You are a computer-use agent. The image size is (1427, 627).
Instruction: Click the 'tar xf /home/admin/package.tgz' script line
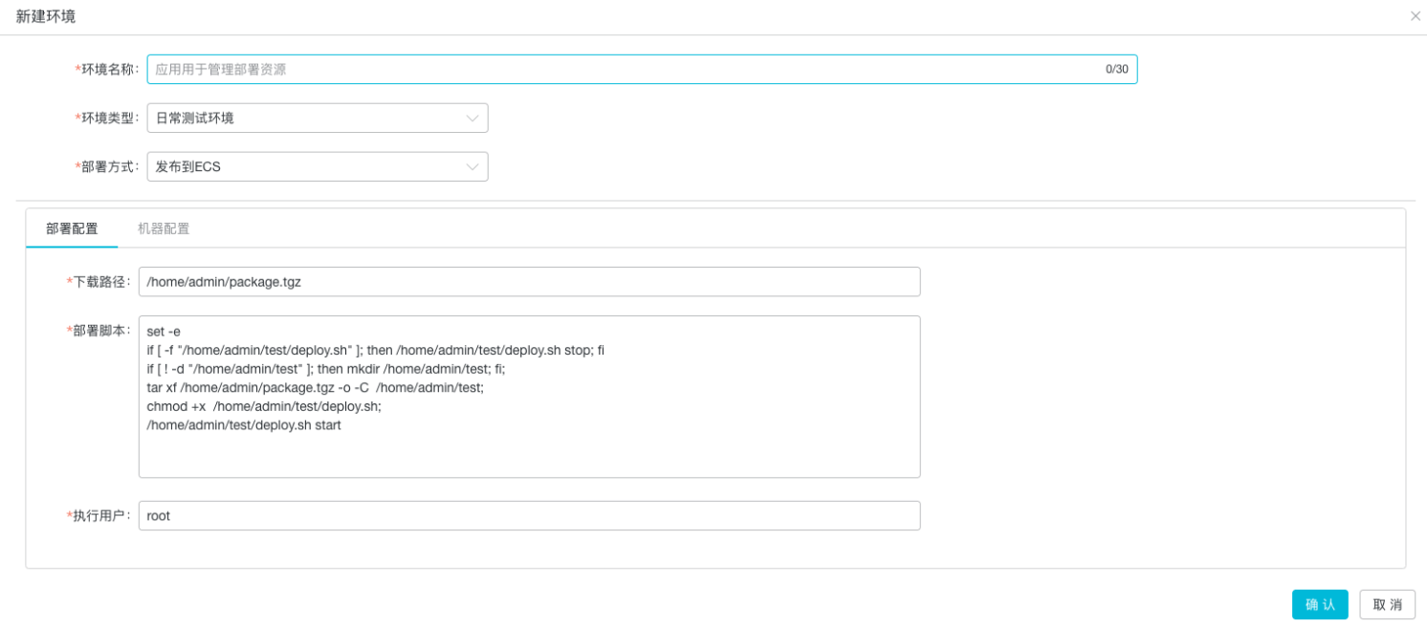point(316,387)
